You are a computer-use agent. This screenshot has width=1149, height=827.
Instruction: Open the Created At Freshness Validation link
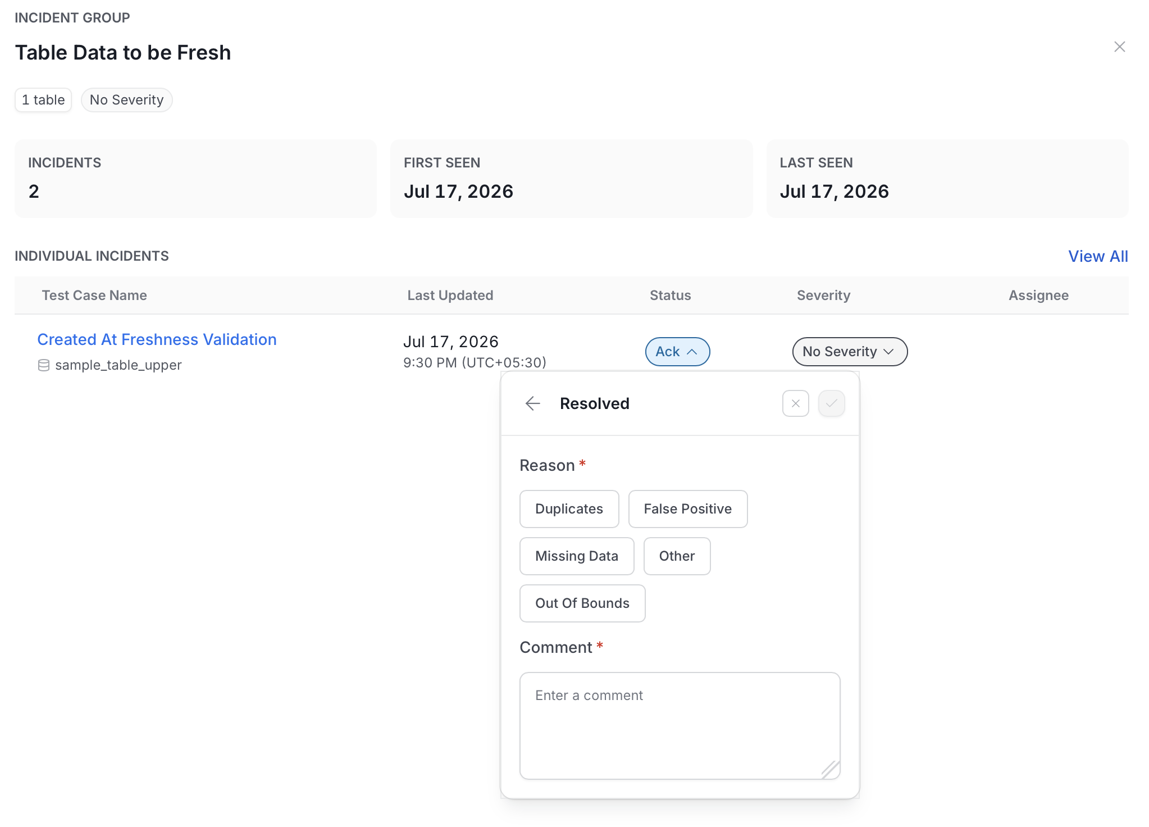(157, 339)
